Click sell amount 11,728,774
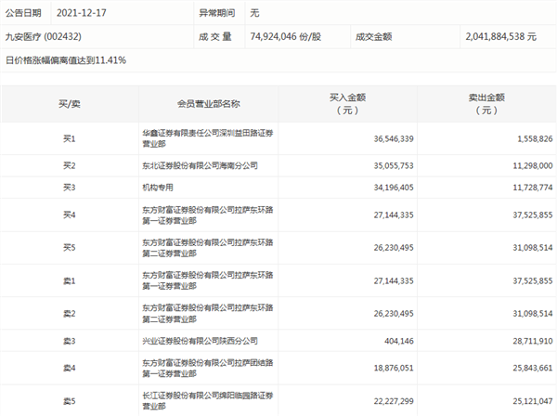The image size is (557, 416). [x=533, y=188]
